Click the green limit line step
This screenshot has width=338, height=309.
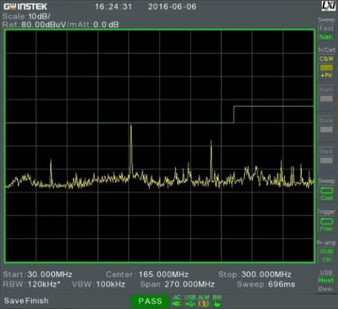[x=234, y=114]
